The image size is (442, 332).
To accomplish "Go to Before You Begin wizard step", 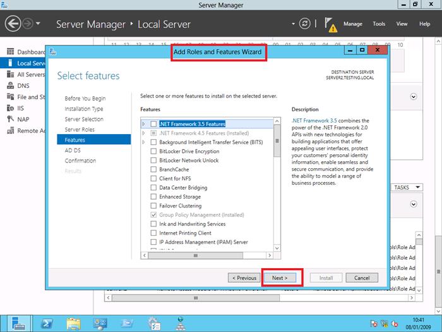I will coord(85,98).
